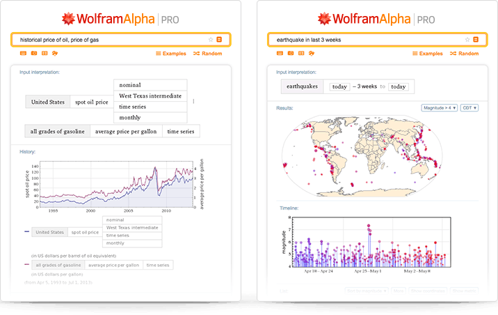Click the file upload icon under the earthquake search
Image resolution: width=498 pixels, height=315 pixels.
point(312,53)
